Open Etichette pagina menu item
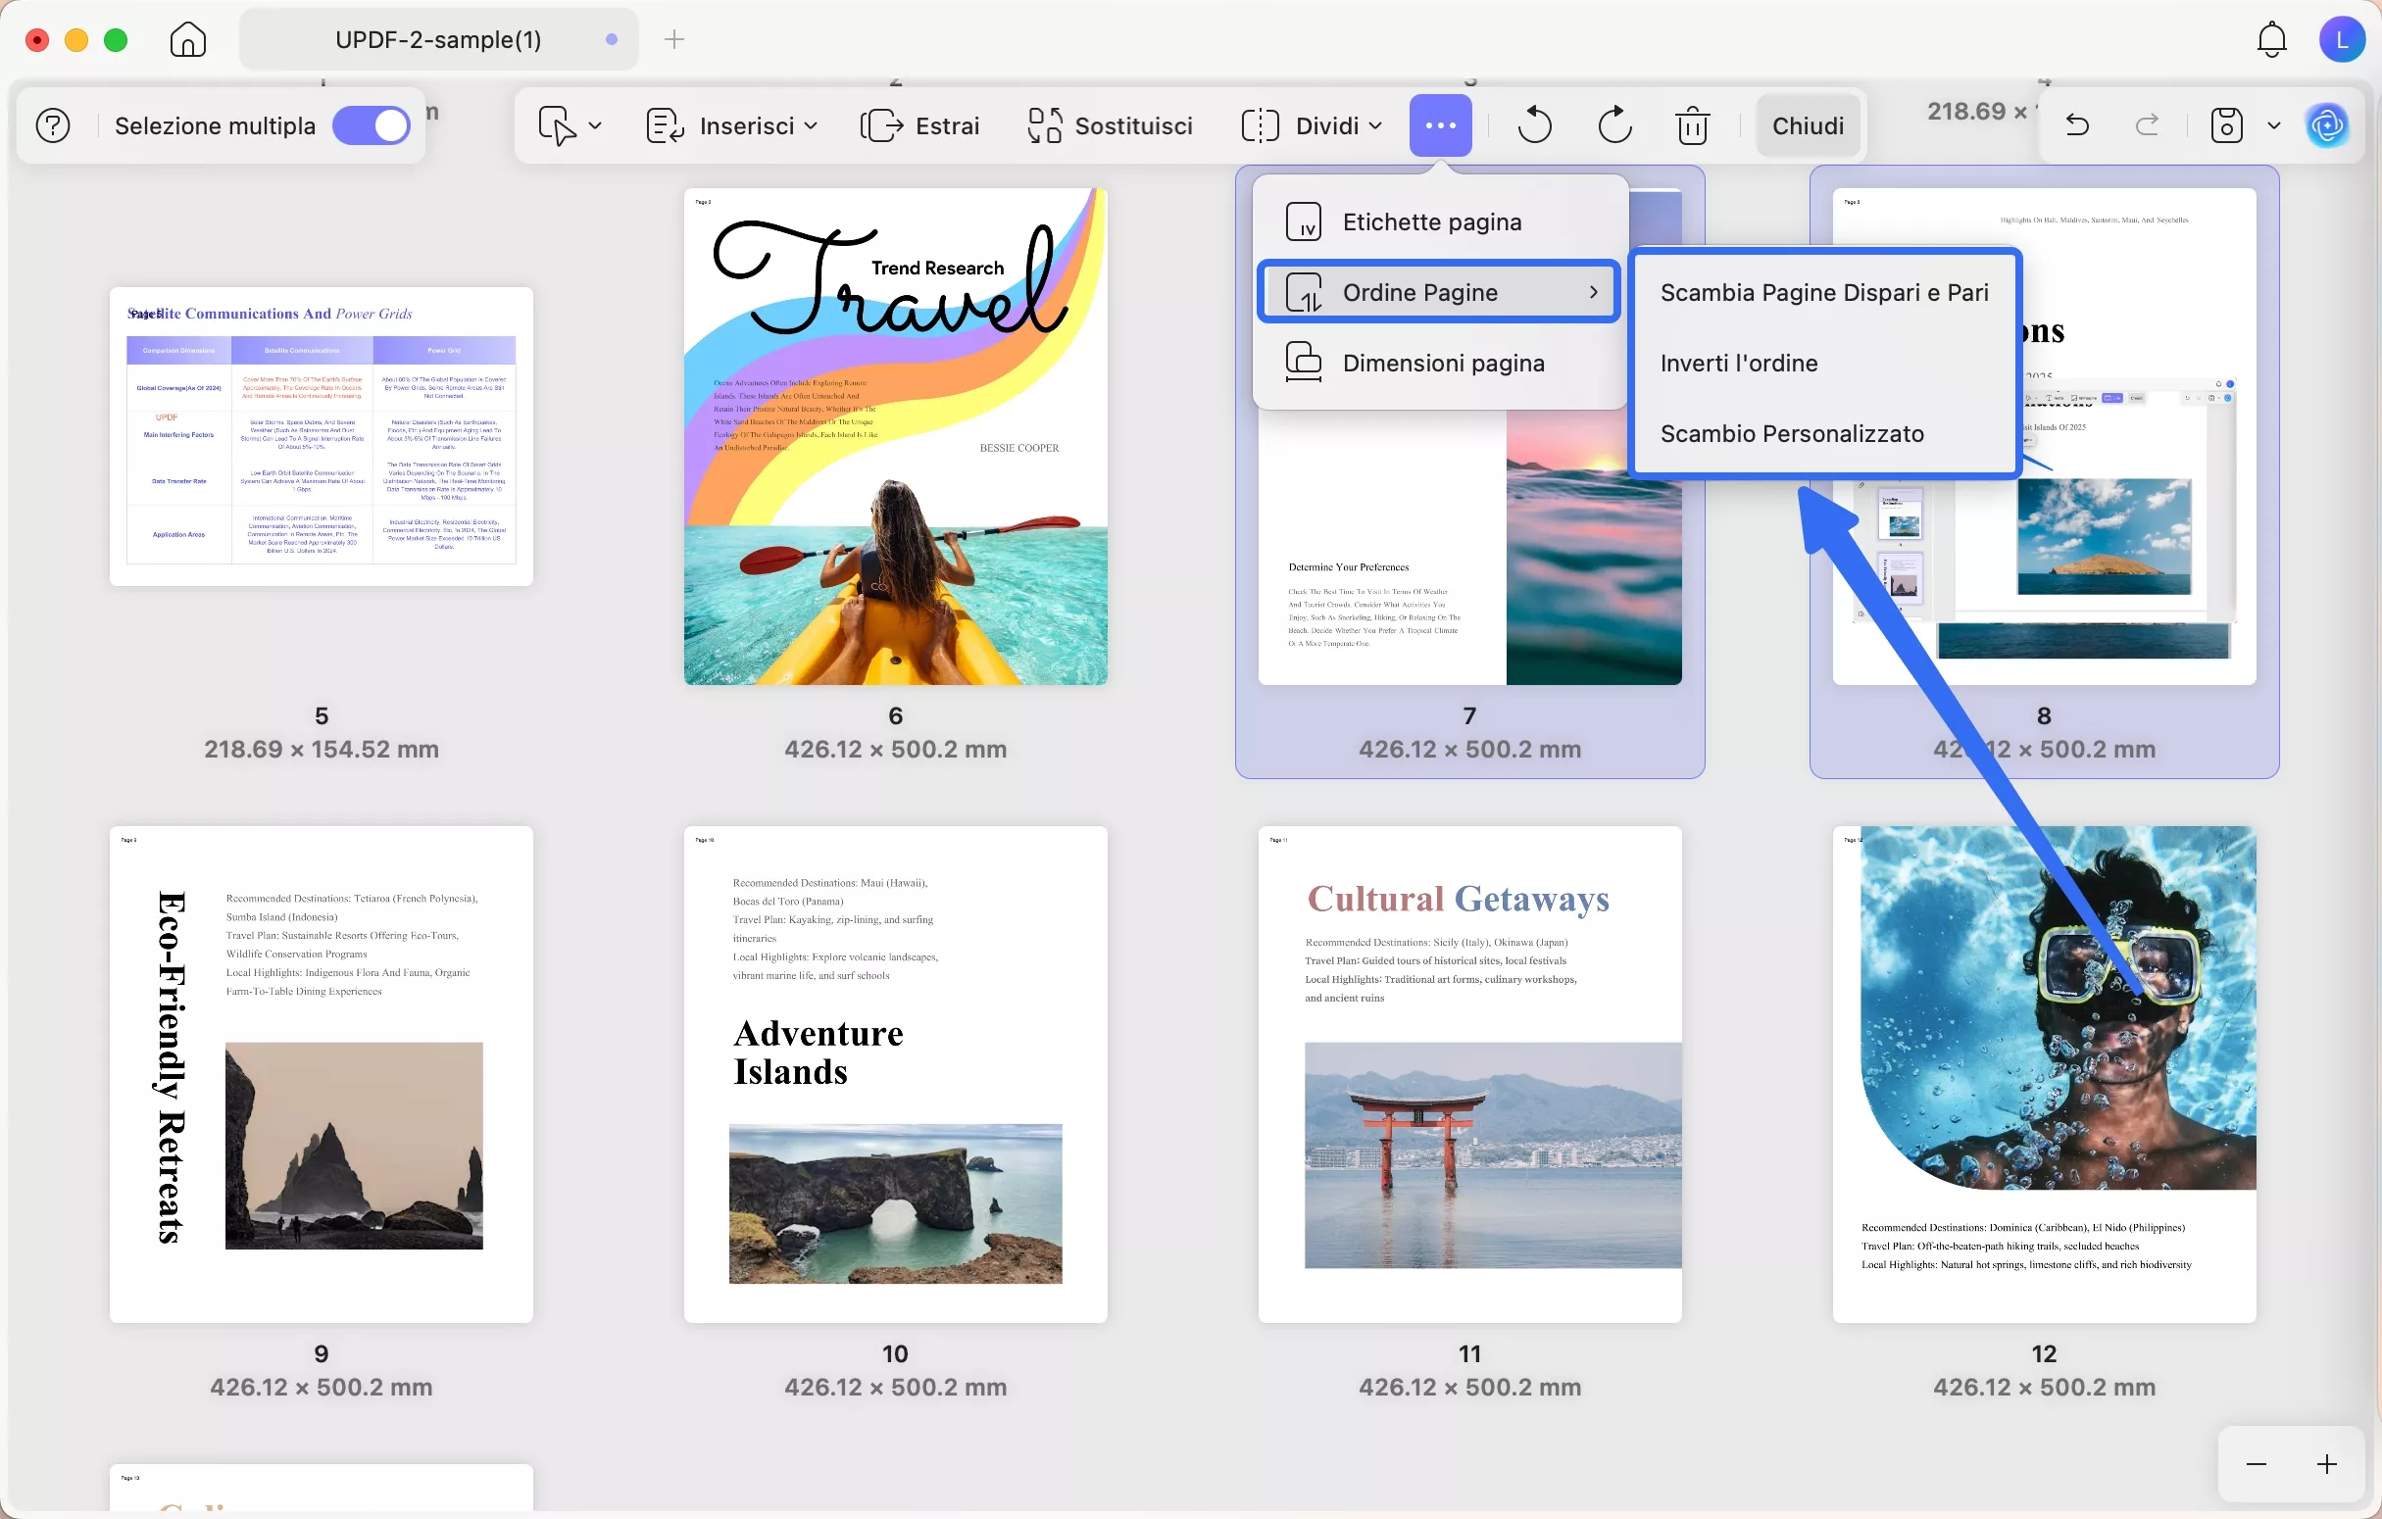2382x1519 pixels. click(1431, 221)
